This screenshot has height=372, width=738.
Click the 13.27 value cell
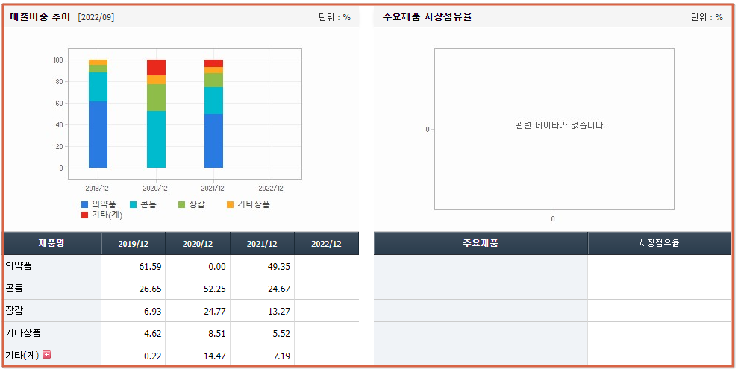[263, 311]
